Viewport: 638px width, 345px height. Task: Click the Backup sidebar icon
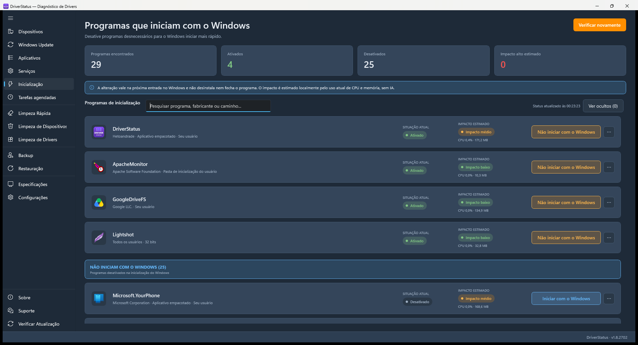coord(11,155)
